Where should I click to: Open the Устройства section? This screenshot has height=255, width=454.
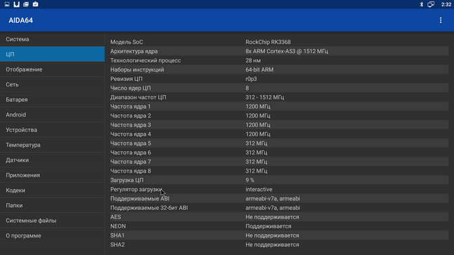tap(52, 130)
